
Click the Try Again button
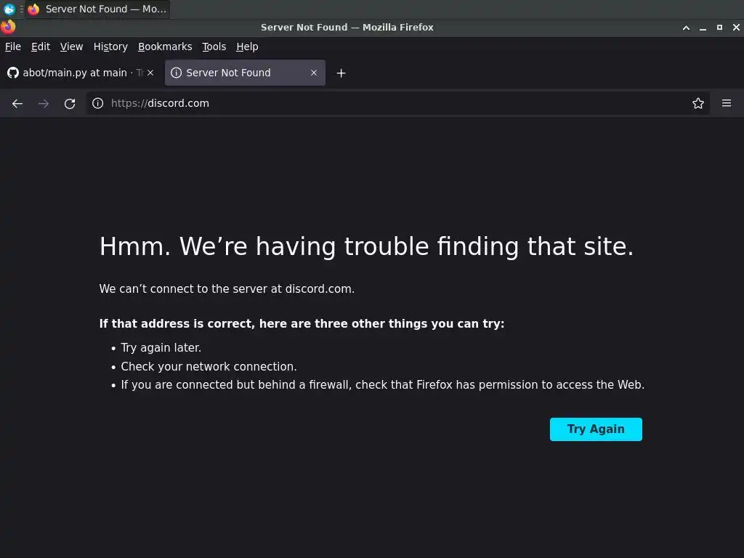(x=596, y=429)
